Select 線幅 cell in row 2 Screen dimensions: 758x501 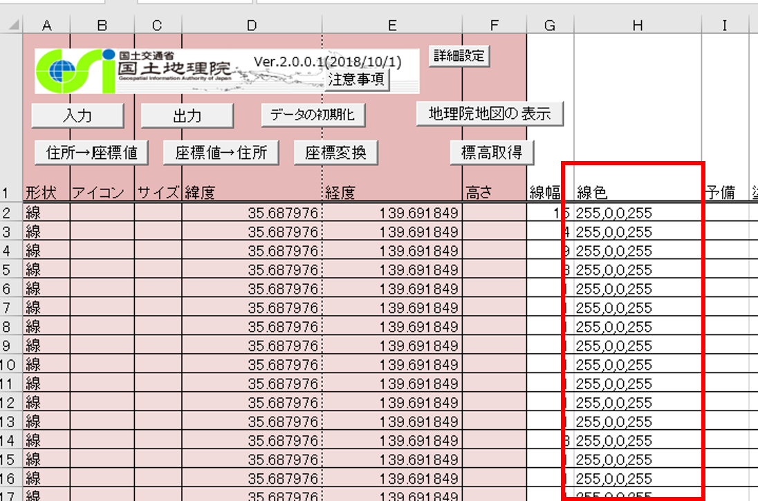click(x=550, y=212)
